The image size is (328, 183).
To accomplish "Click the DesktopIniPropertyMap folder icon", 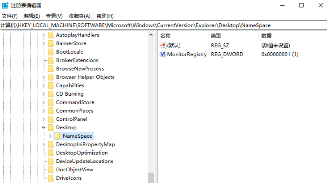I will 51,144.
